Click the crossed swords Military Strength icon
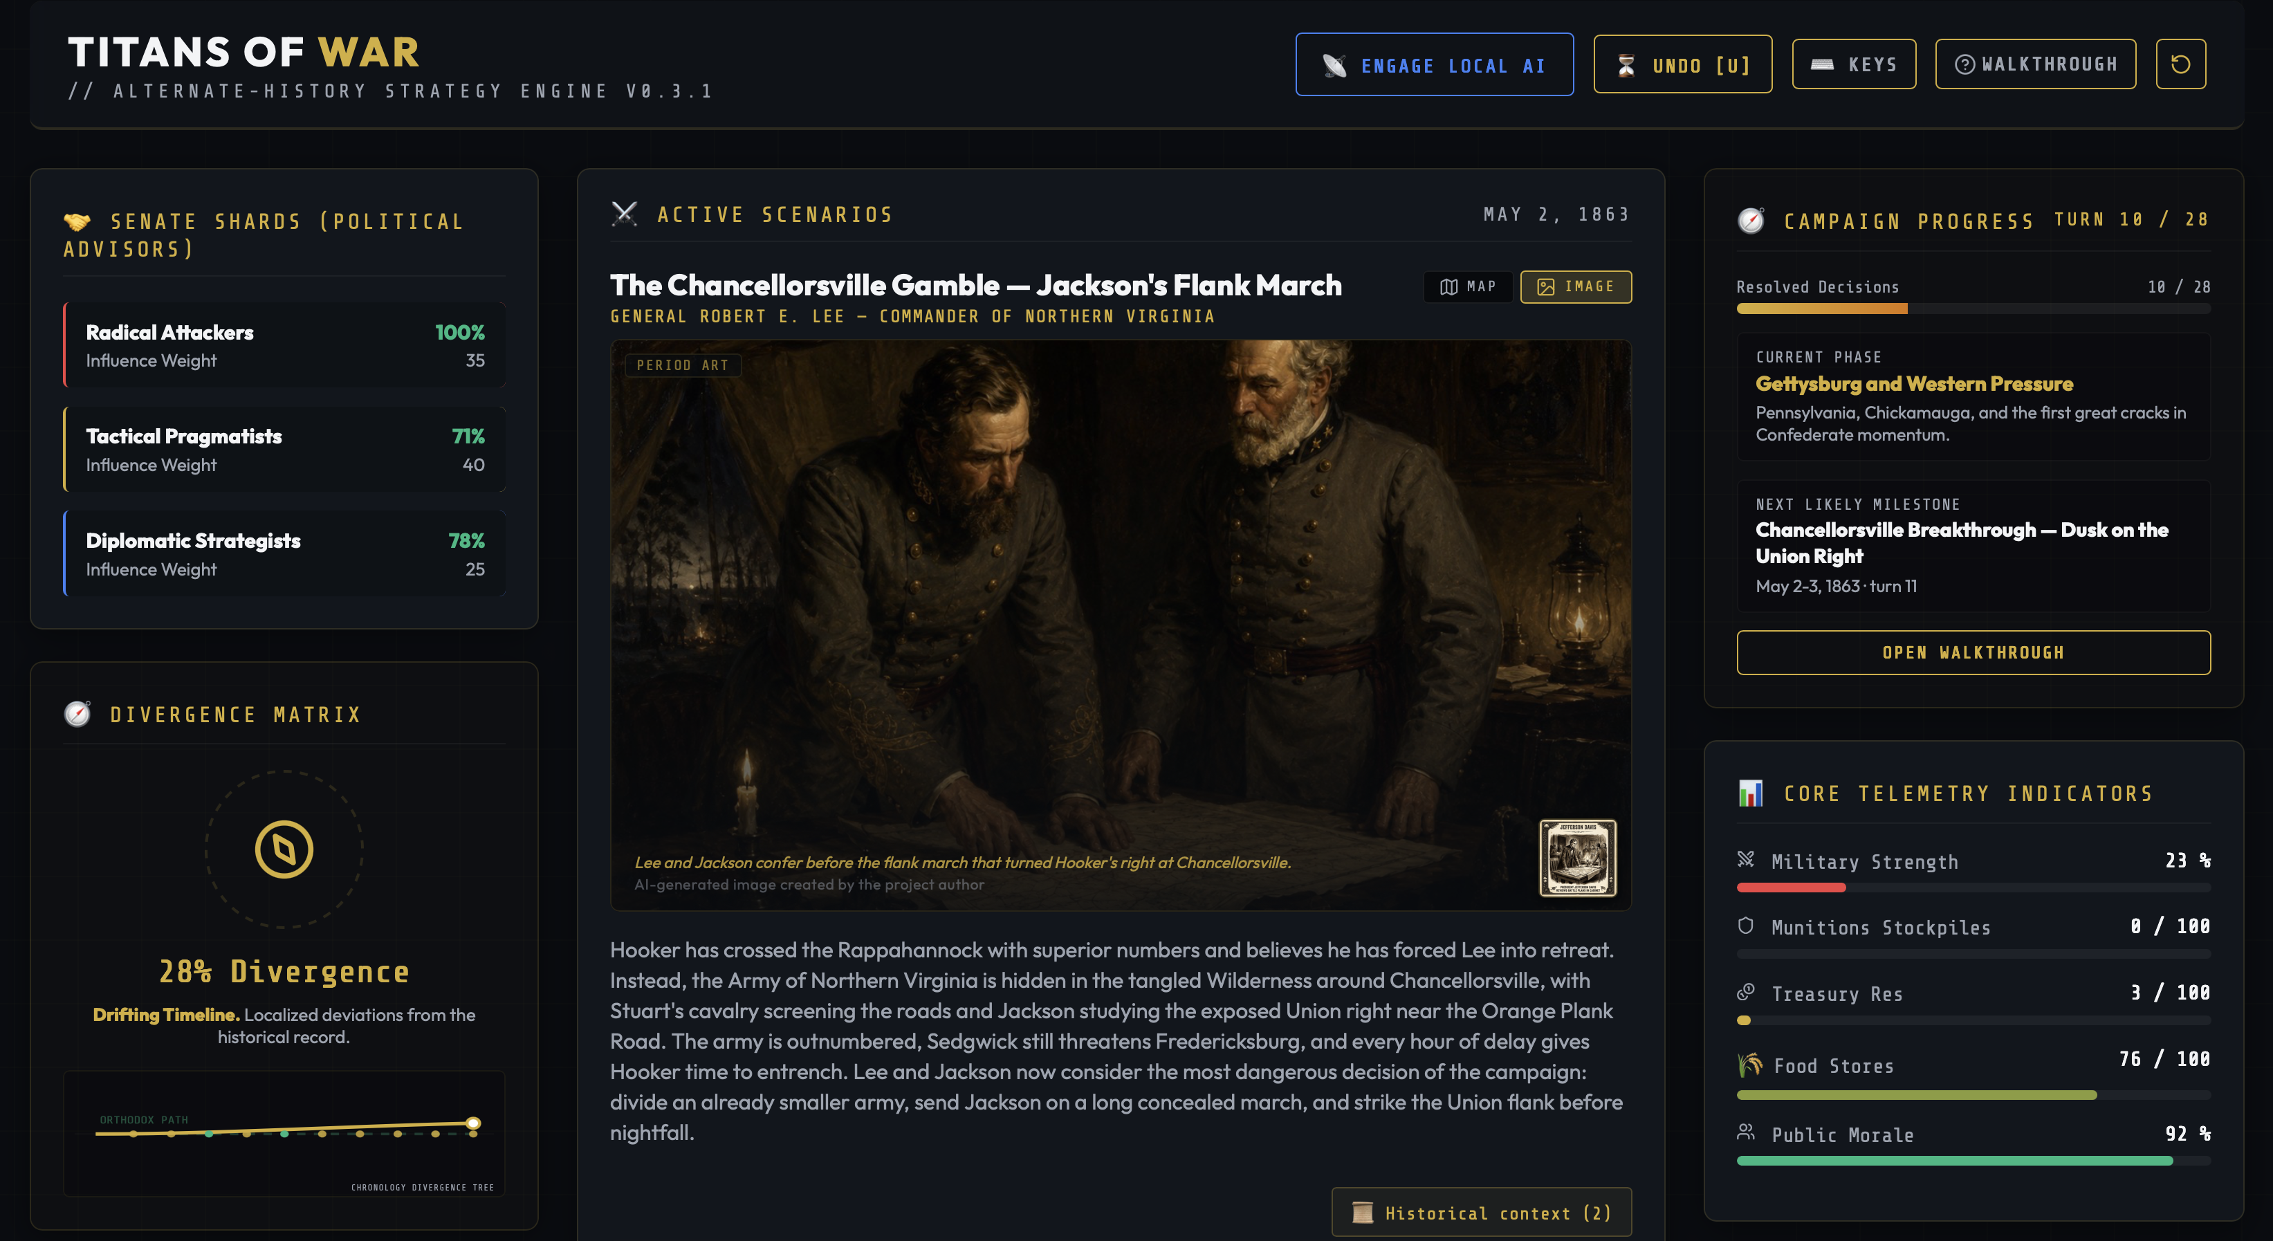The image size is (2273, 1241). 1745,859
